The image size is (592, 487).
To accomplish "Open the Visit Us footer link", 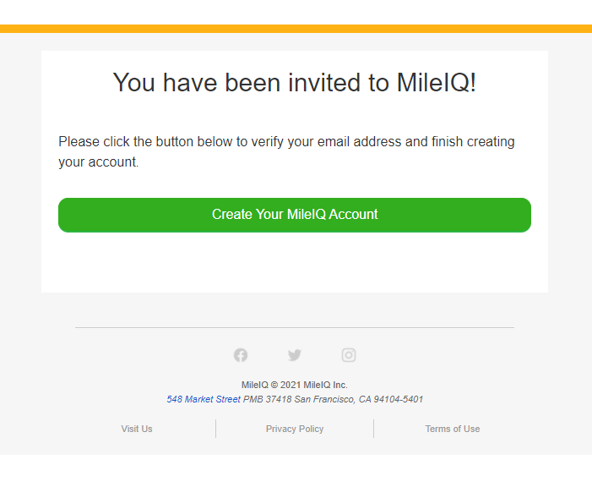I will coord(137,429).
